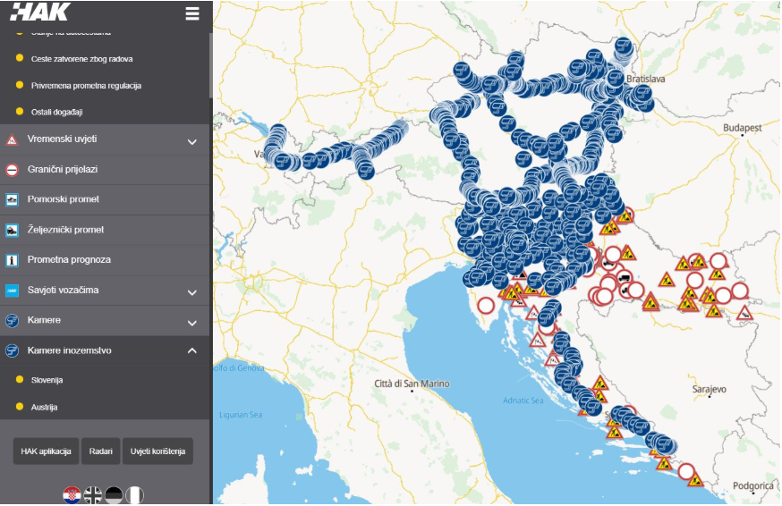Collapse the Kamere inozemstvo section

point(191,350)
